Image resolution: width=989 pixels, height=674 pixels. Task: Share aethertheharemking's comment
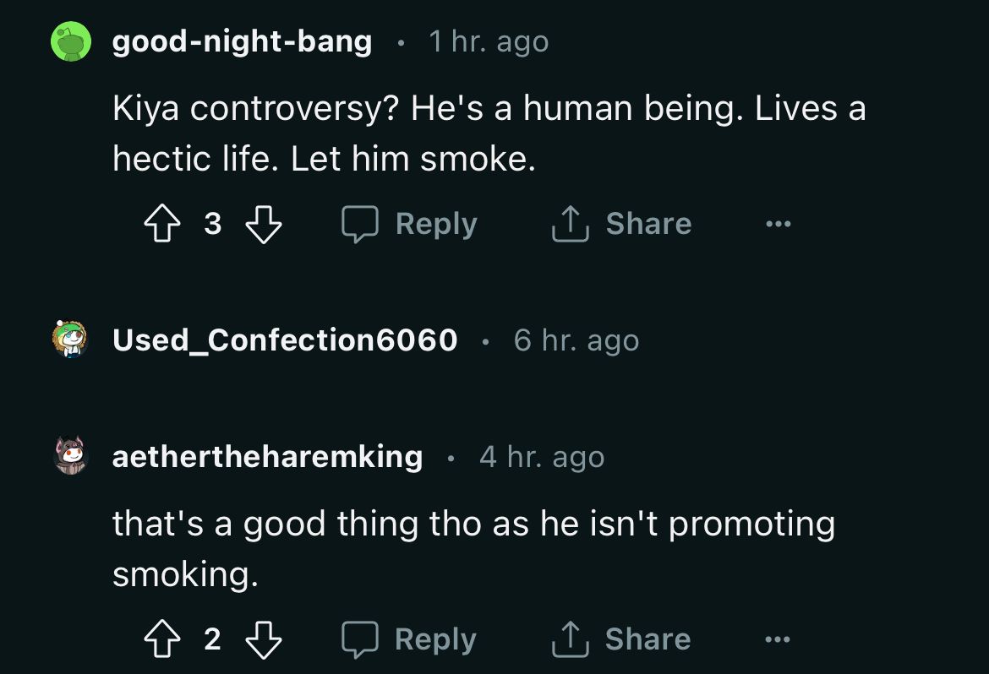tap(621, 639)
